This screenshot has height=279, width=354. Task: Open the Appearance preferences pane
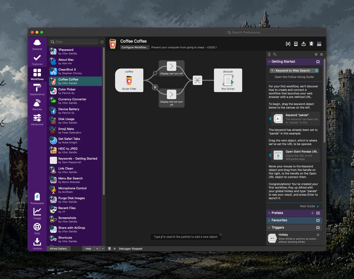pyautogui.click(x=37, y=90)
